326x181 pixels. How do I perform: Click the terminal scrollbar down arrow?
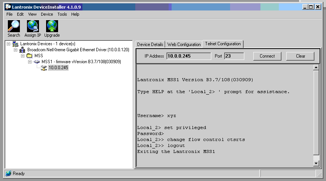click(x=316, y=163)
